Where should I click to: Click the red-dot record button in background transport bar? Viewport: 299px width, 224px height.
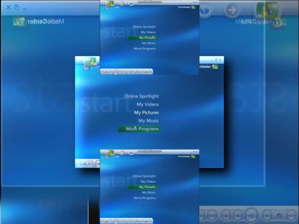[226, 215]
